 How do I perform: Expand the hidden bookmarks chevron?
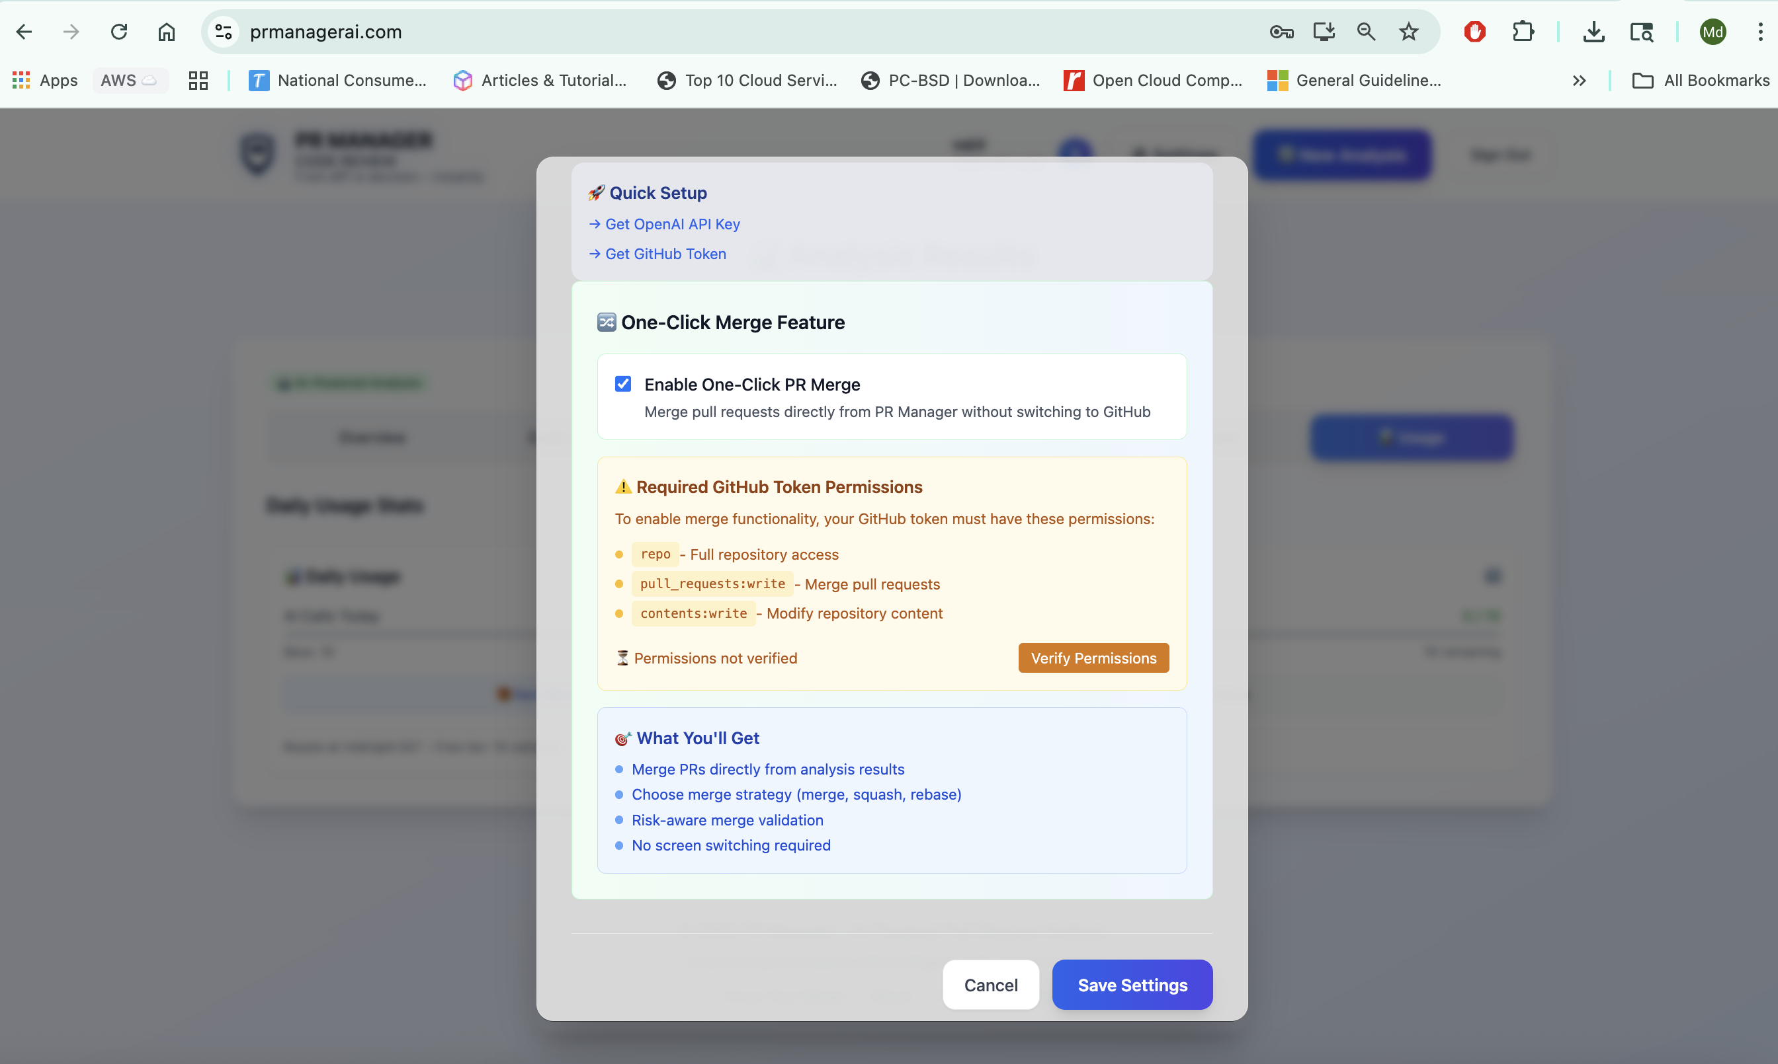[x=1580, y=81]
